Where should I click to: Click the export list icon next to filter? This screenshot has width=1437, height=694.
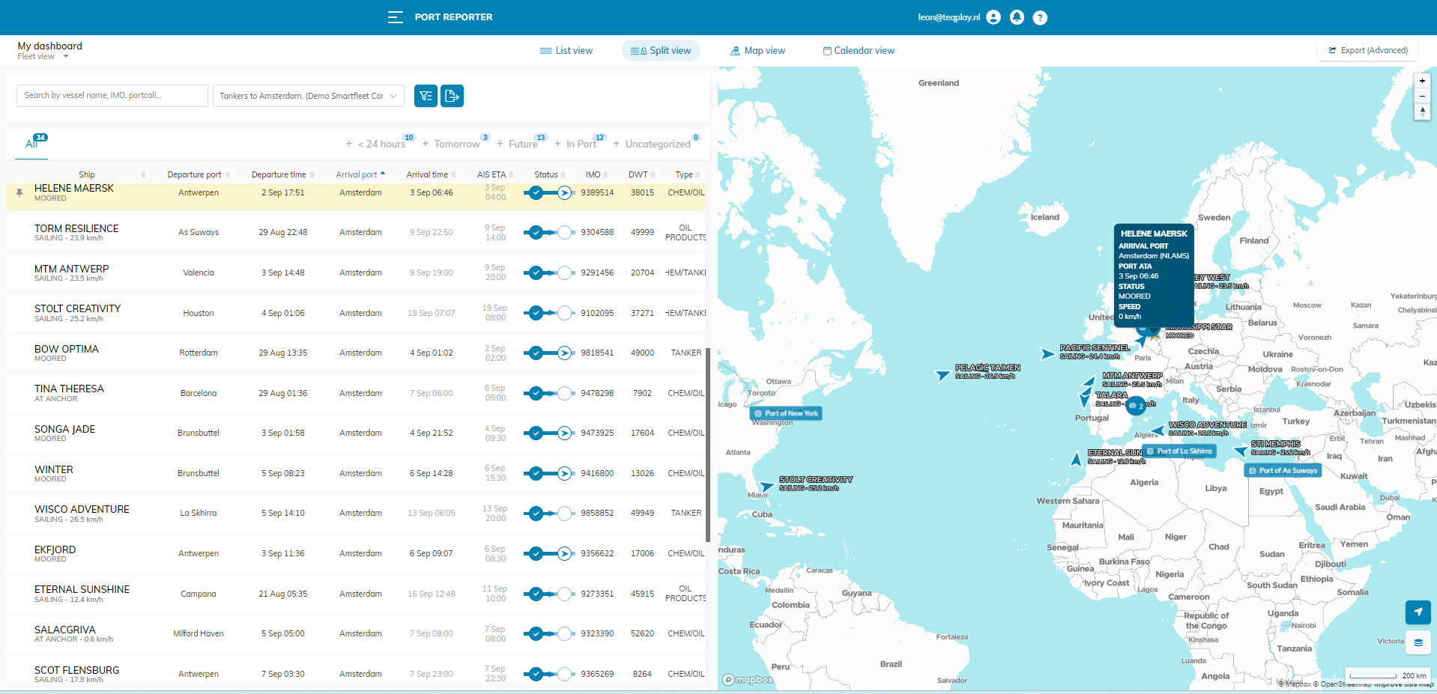[x=452, y=96]
